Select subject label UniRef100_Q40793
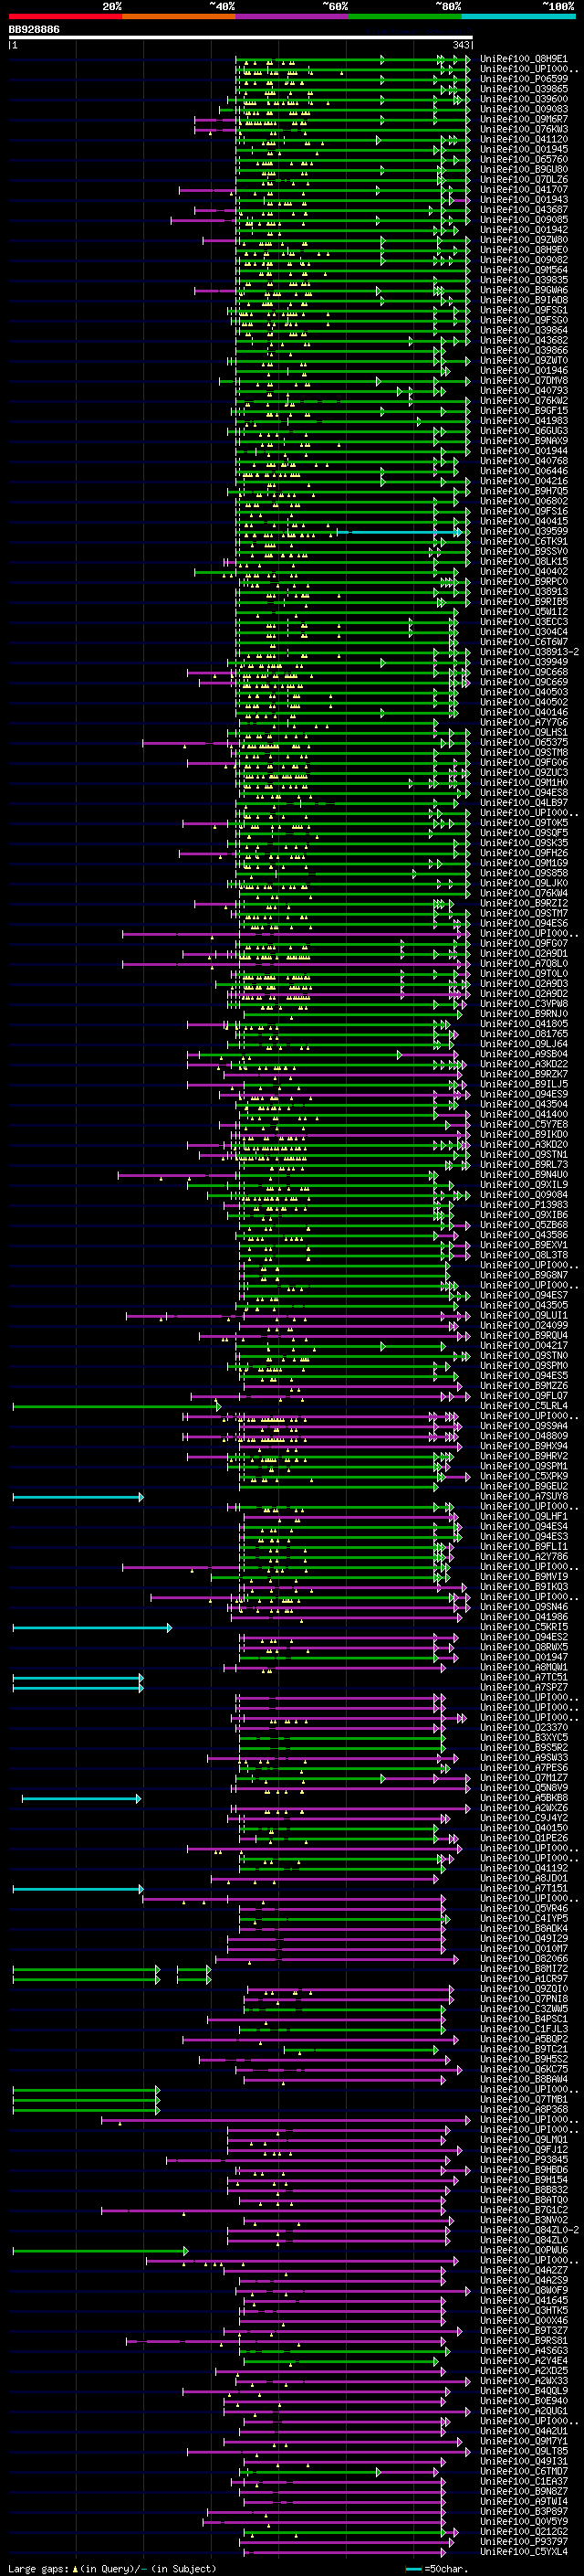Image resolution: width=584 pixels, height=2576 pixels. click(x=523, y=390)
